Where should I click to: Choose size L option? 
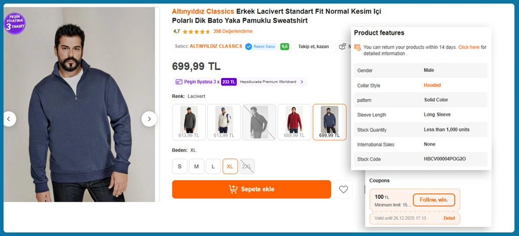pyautogui.click(x=213, y=167)
